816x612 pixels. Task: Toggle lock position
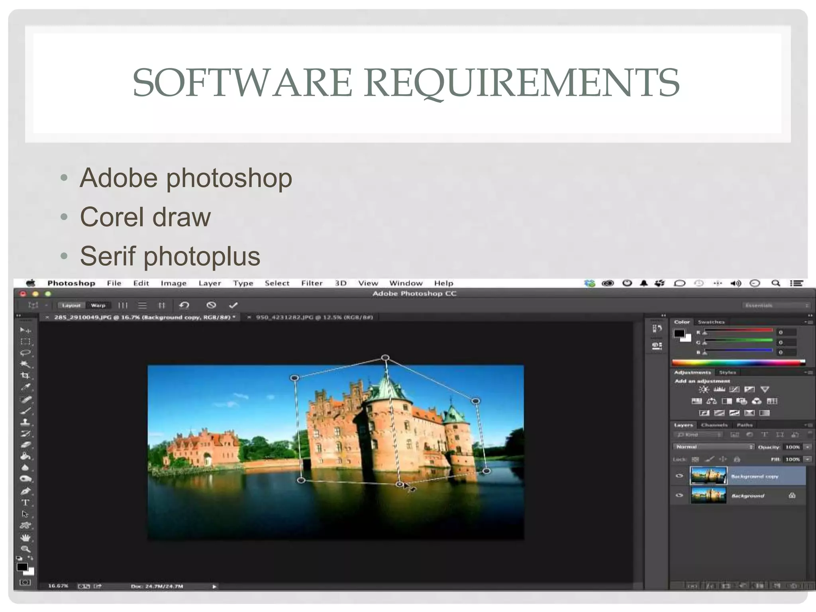[x=723, y=459]
